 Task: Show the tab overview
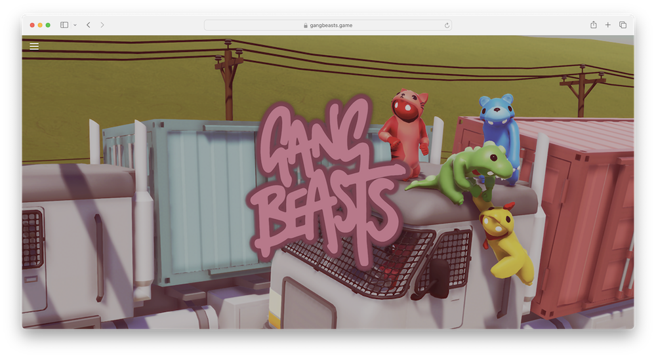tap(623, 25)
